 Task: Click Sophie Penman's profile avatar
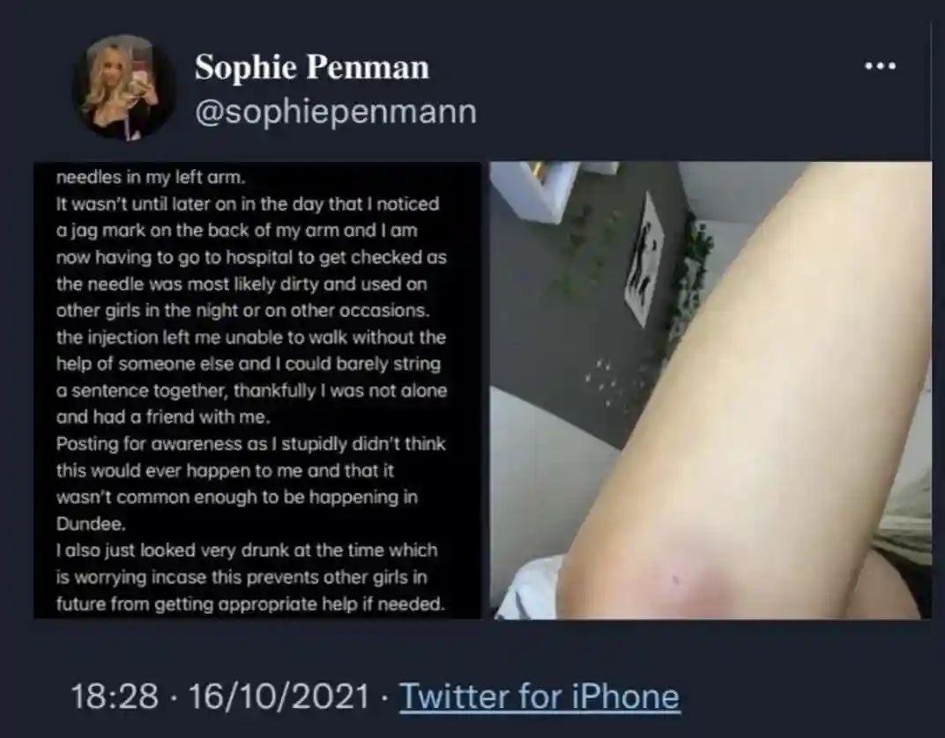point(125,87)
